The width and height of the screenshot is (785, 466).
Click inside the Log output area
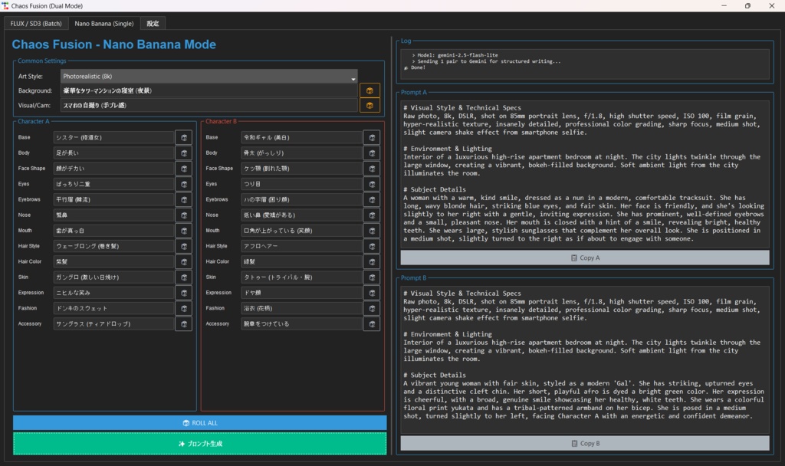pos(585,64)
